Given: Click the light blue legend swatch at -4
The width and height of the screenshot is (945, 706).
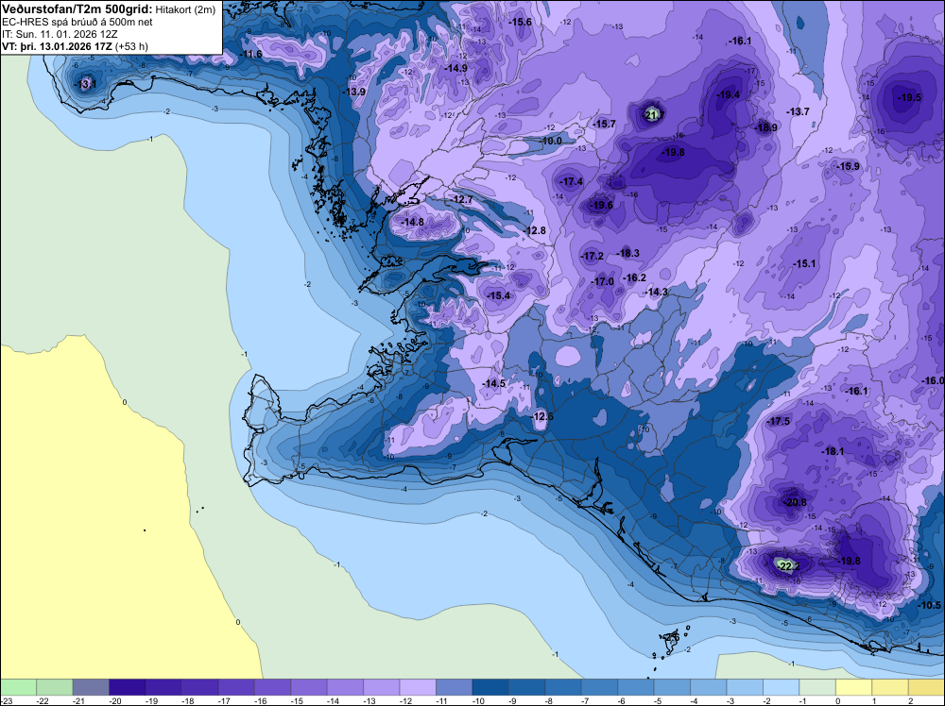Looking at the screenshot, I should pos(708,687).
